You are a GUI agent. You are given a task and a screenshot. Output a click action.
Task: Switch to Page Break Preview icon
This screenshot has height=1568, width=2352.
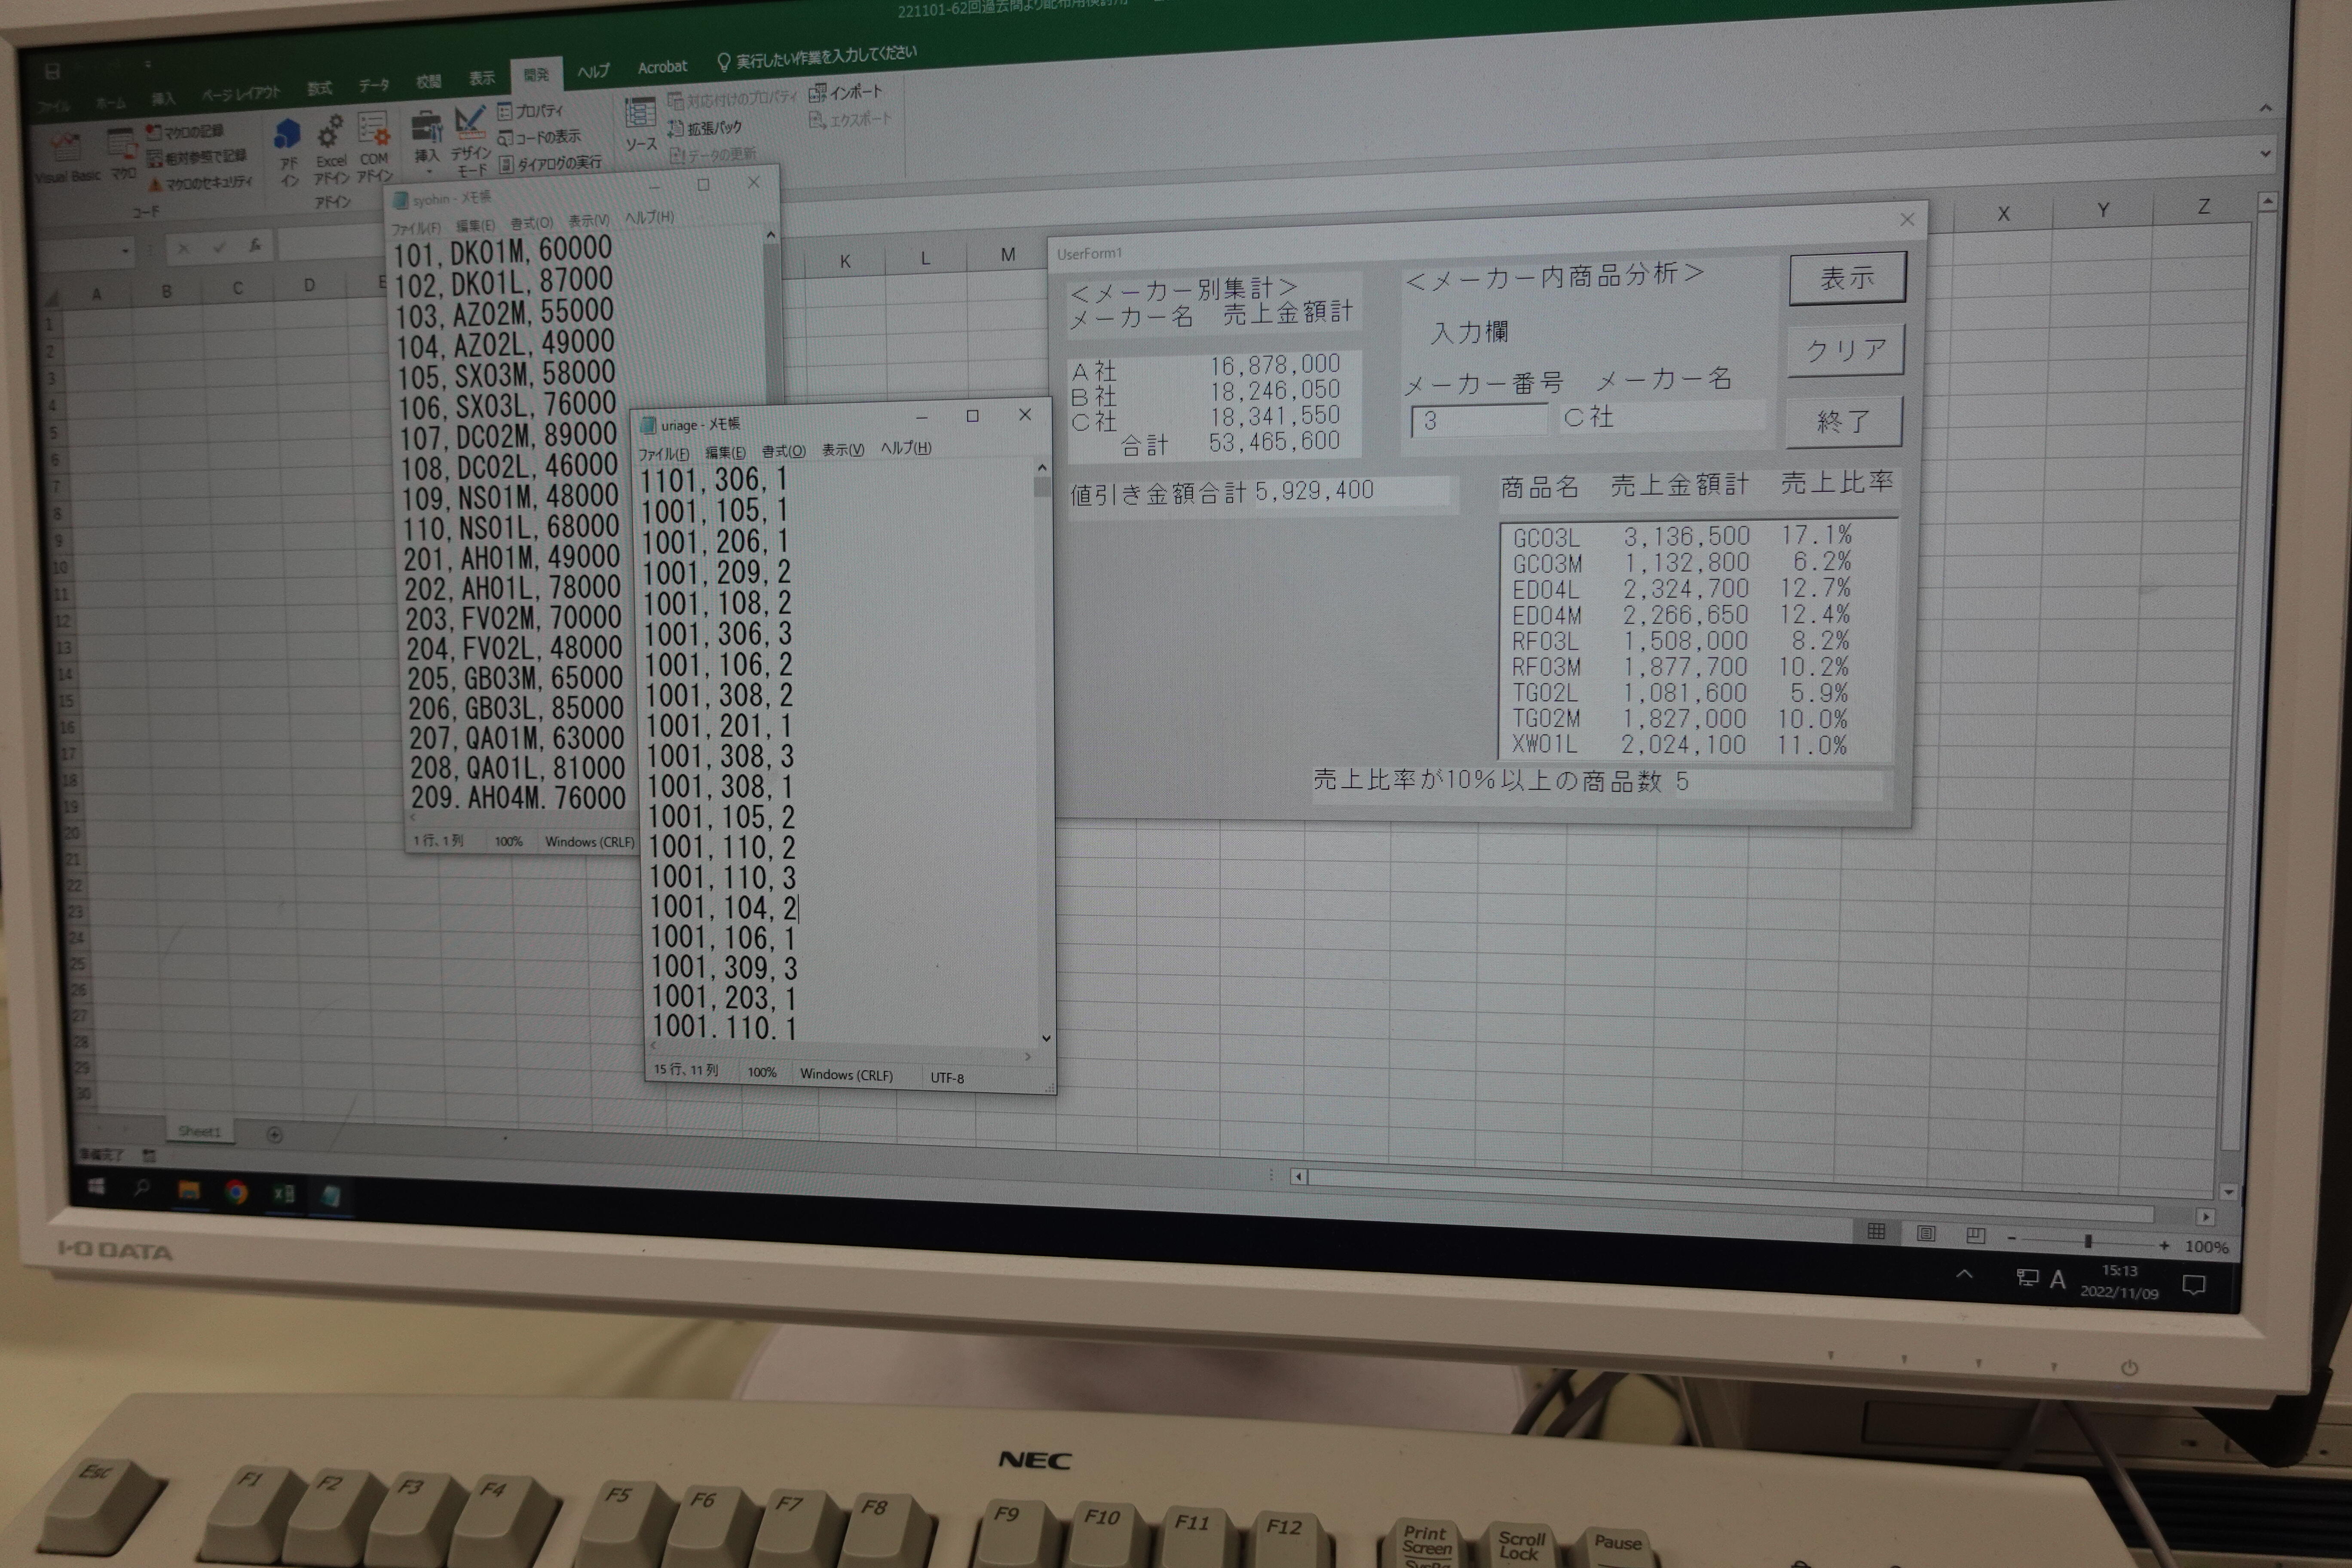[1976, 1236]
